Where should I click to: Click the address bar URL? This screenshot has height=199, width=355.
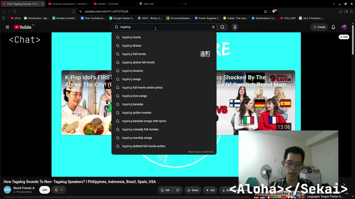click(x=106, y=11)
